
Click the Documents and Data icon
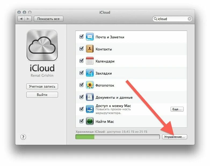(90, 97)
